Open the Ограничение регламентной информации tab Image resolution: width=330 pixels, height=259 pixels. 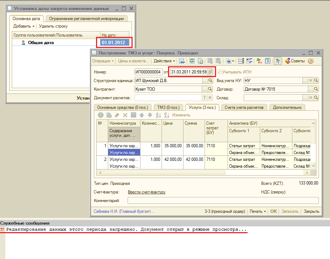pos(86,18)
